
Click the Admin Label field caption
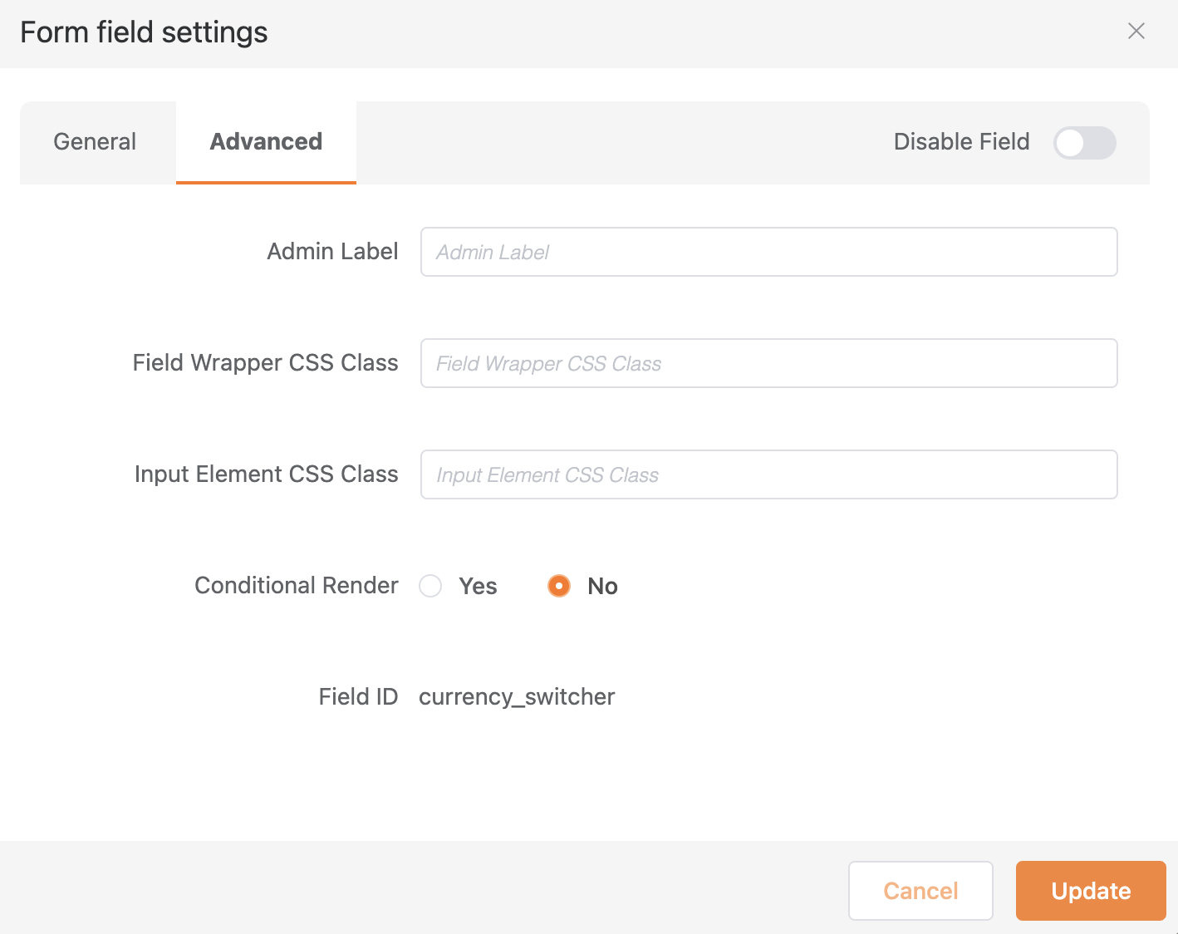click(x=332, y=252)
